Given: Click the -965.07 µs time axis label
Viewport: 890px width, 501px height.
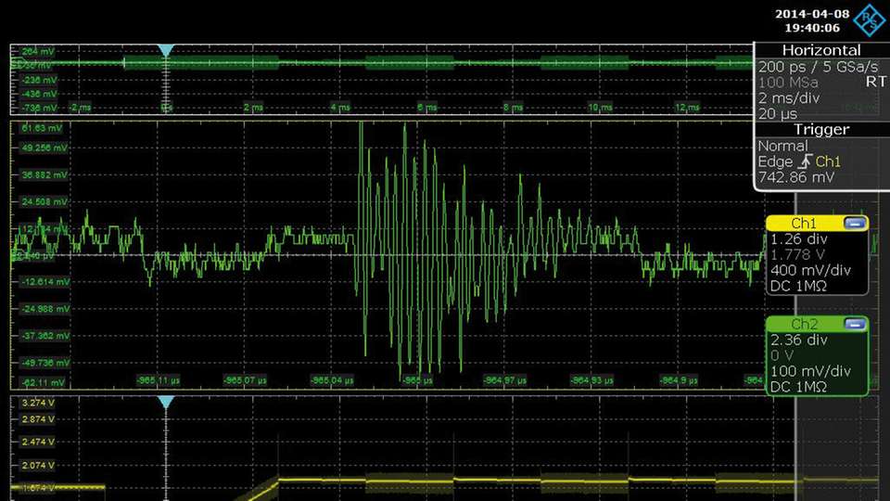Looking at the screenshot, I should [x=245, y=380].
